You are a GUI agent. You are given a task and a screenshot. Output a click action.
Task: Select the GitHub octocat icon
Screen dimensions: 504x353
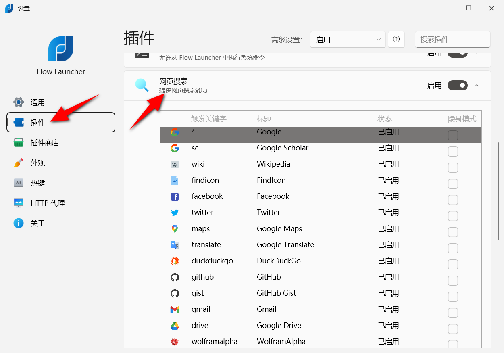tap(175, 277)
